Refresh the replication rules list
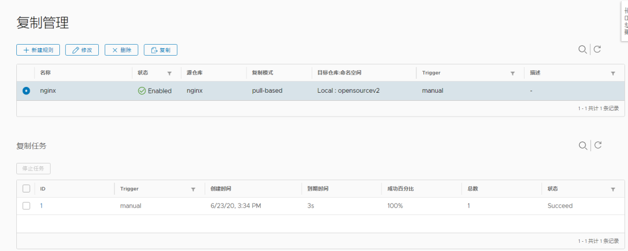This screenshot has height=251, width=628. pyautogui.click(x=597, y=50)
